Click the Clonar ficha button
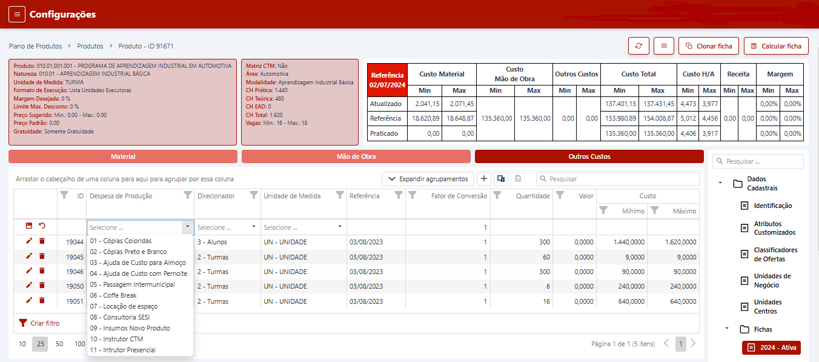The height and width of the screenshot is (362, 819). click(x=708, y=46)
